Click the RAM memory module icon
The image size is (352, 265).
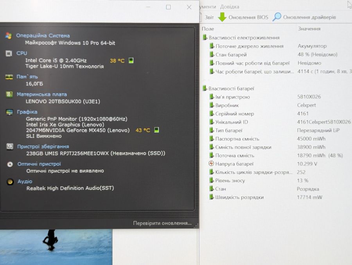click(x=9, y=77)
